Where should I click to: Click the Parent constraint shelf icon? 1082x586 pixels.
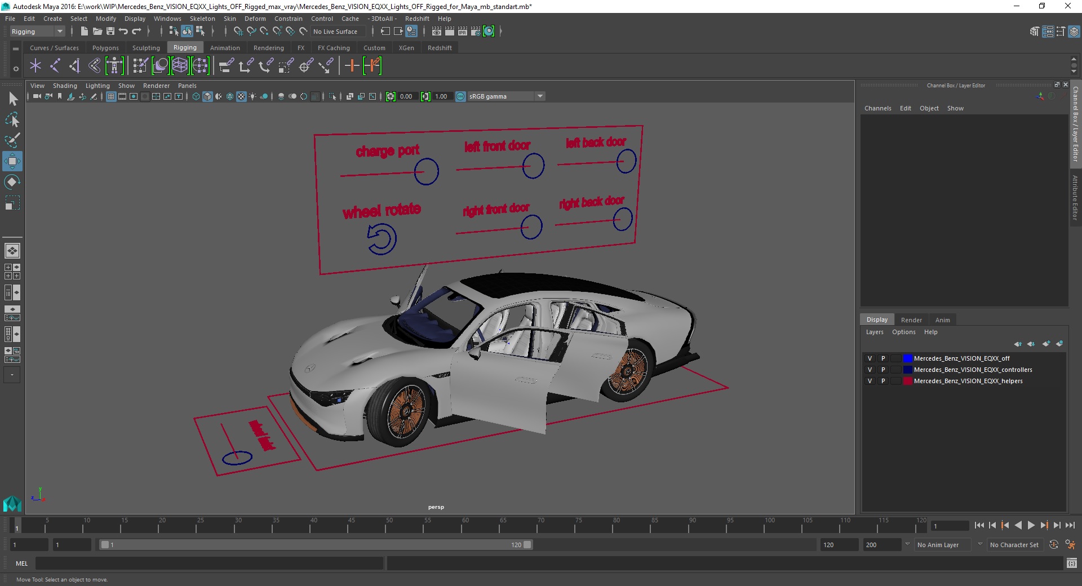point(226,66)
